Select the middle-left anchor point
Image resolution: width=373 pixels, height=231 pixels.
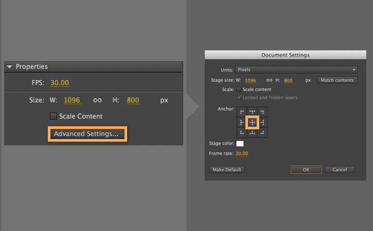point(242,122)
